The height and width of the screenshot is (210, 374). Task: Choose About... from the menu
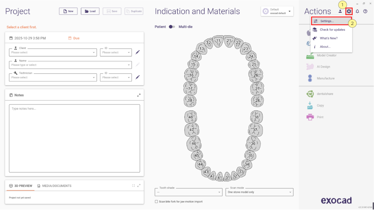(x=331, y=47)
